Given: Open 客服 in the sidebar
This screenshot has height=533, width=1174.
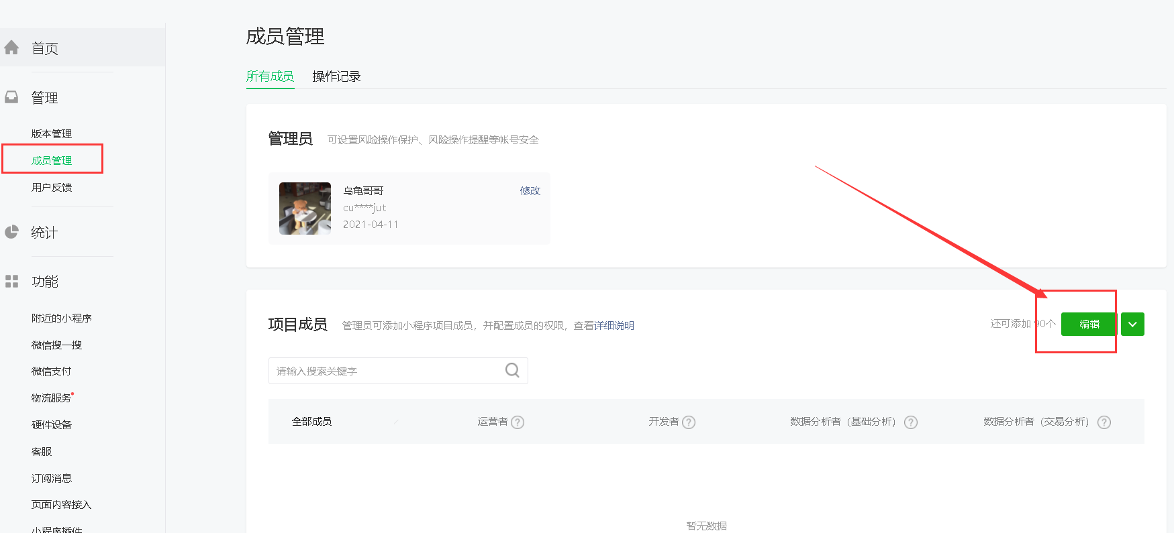Looking at the screenshot, I should point(42,451).
